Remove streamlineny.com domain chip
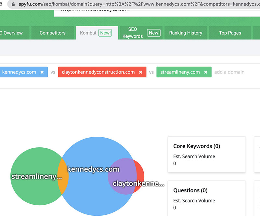Viewport: 260px width, 216px height. [206, 72]
